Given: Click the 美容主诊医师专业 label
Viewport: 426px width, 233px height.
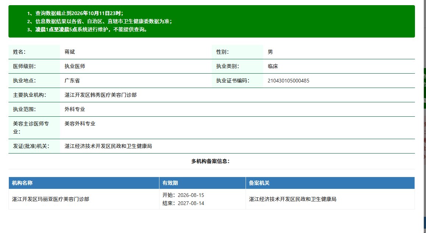Looking at the screenshot, I should (x=31, y=128).
